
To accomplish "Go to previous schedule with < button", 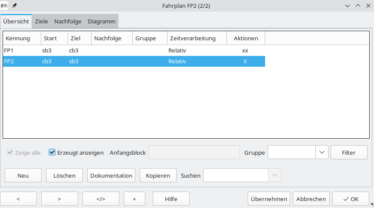I will (x=18, y=199).
